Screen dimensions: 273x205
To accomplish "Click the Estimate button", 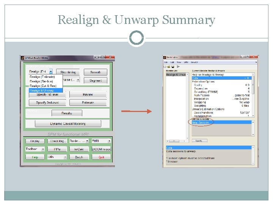I will (x=88, y=102).
